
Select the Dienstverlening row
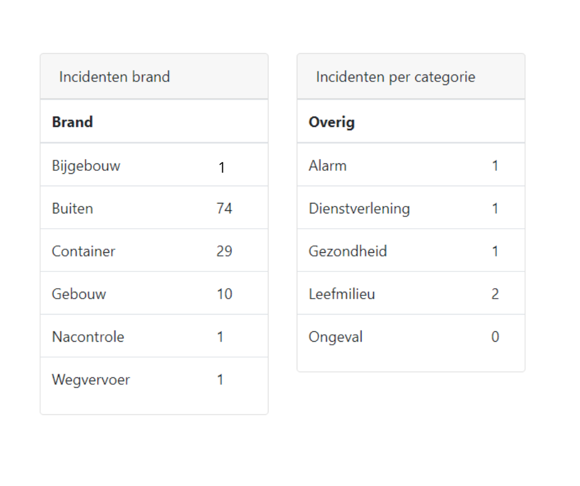(x=410, y=208)
